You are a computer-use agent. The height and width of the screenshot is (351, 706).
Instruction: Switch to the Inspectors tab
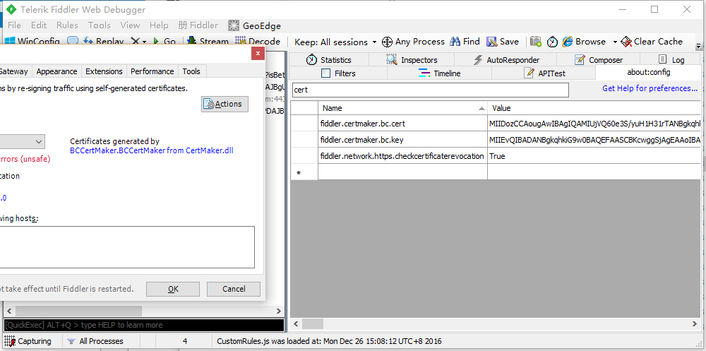click(412, 59)
